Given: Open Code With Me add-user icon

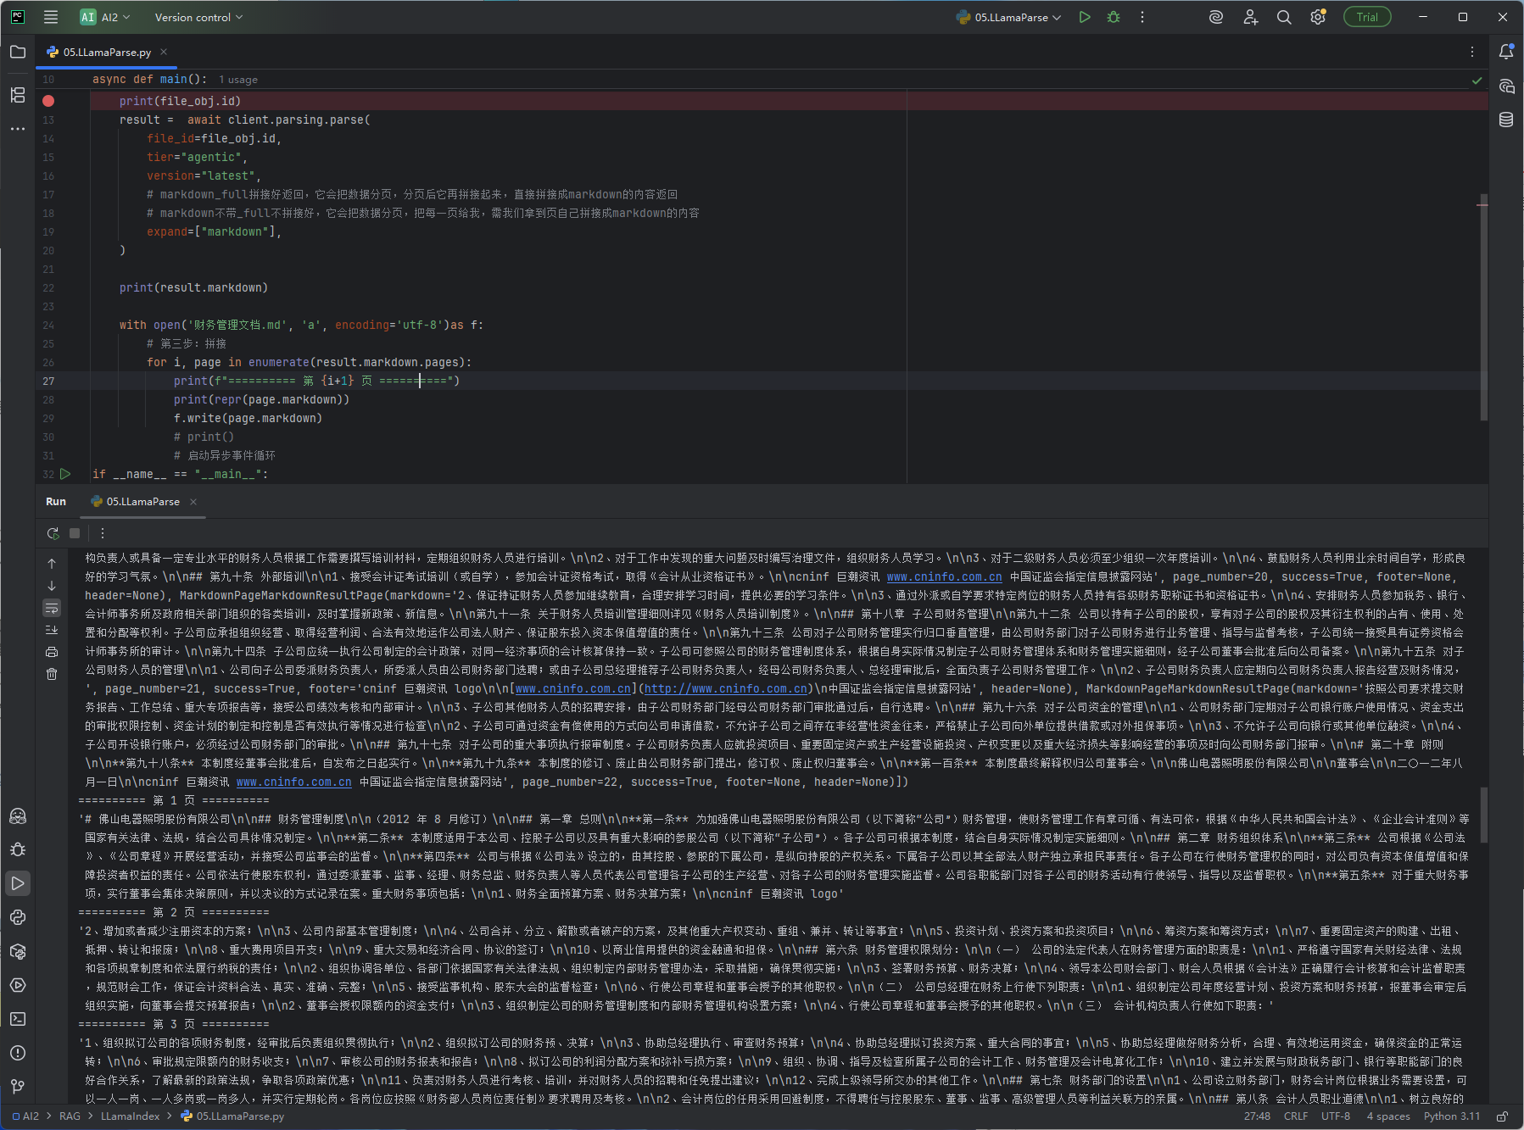Looking at the screenshot, I should coord(1251,17).
